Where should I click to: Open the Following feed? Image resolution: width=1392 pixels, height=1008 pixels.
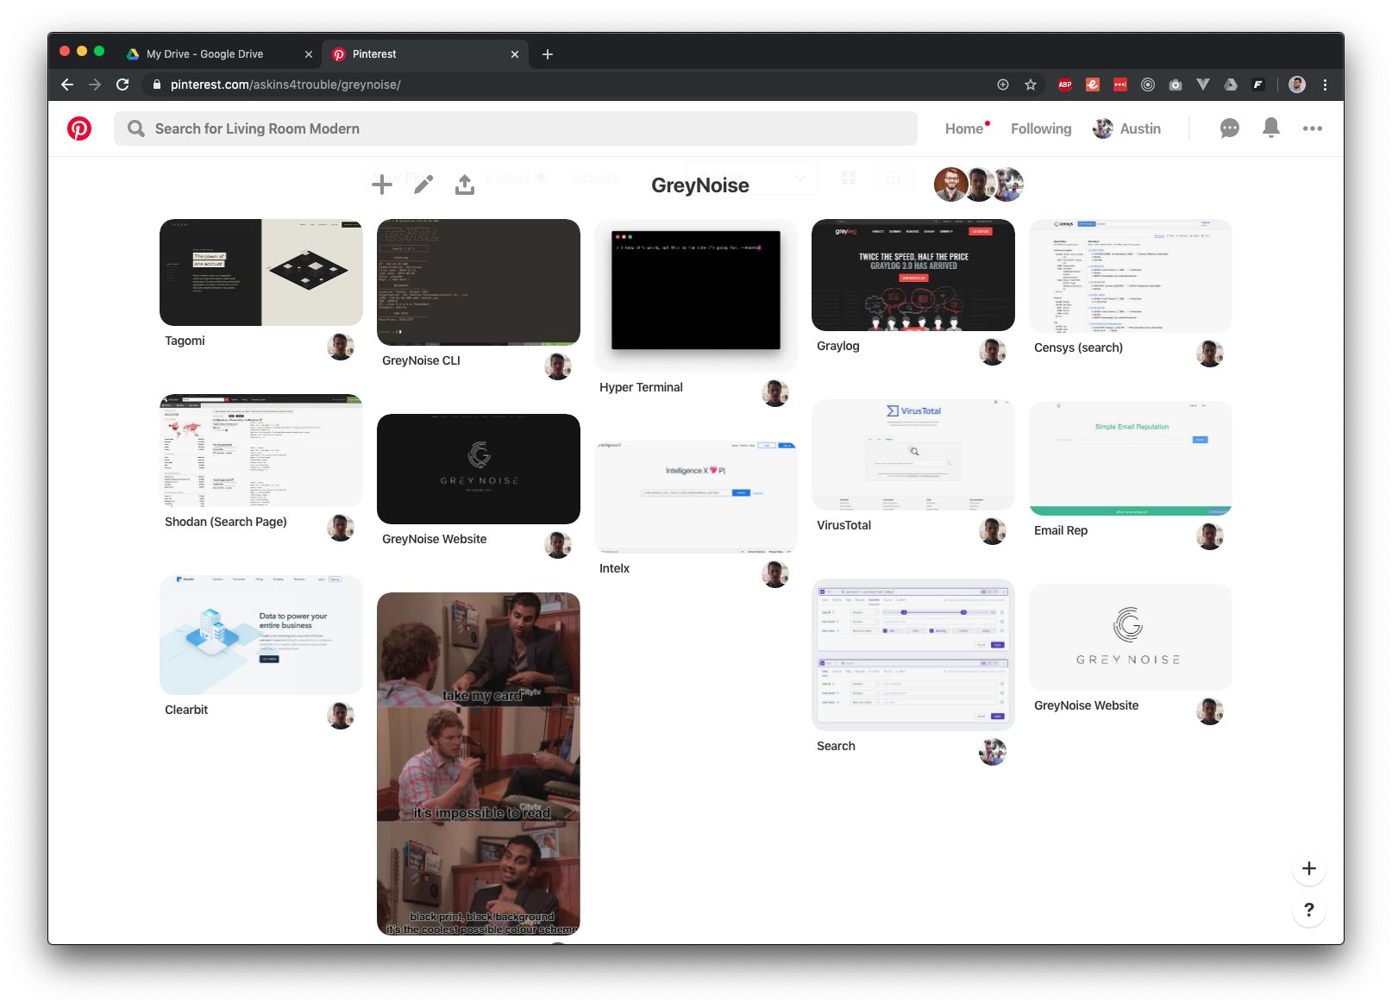pos(1041,128)
